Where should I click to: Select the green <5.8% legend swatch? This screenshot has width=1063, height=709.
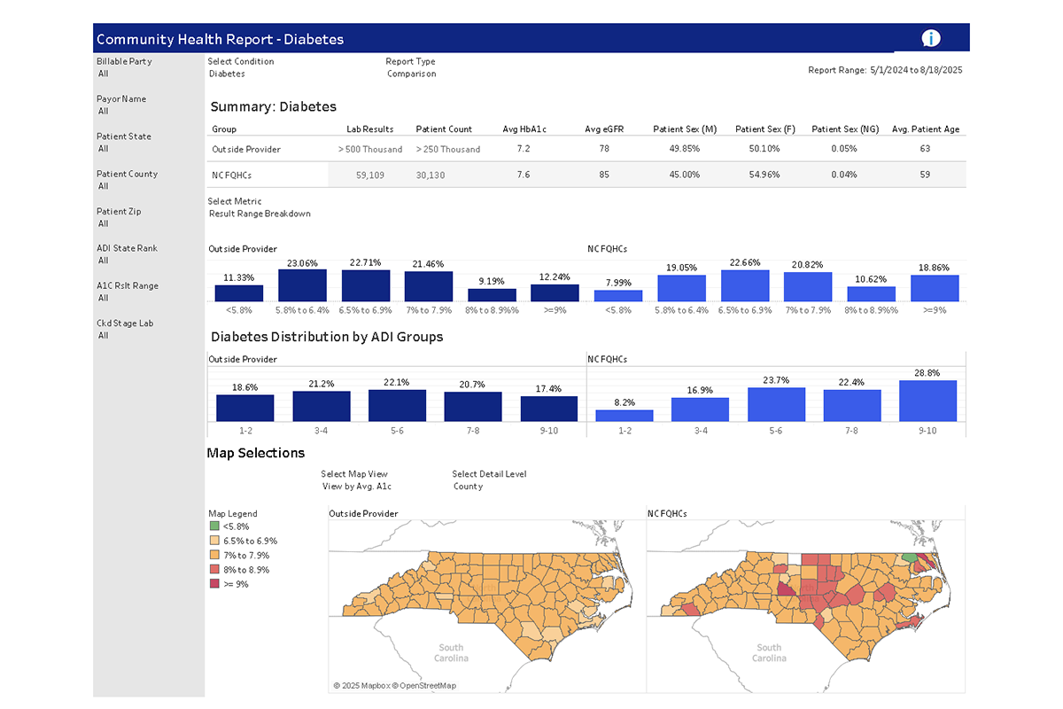(x=213, y=526)
